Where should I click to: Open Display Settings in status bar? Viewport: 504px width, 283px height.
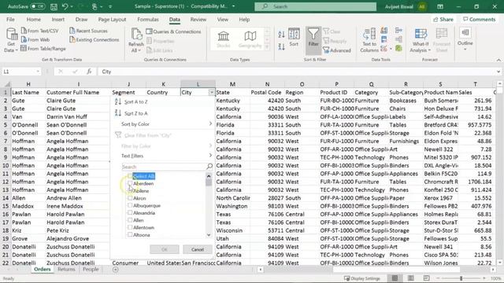click(x=362, y=278)
